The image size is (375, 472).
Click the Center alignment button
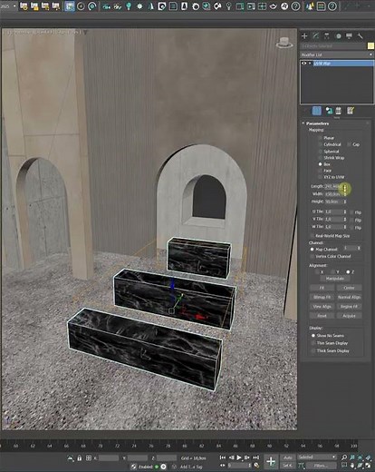[349, 288]
